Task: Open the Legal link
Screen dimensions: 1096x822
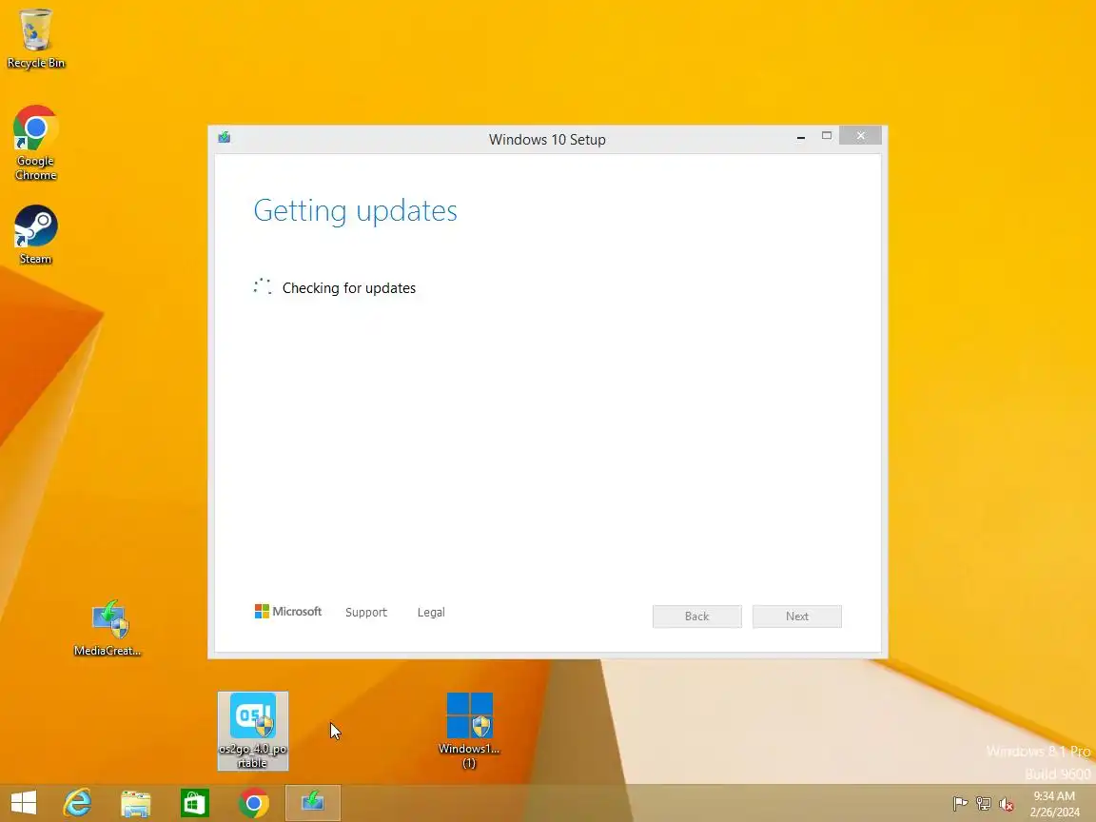Action: click(x=431, y=613)
